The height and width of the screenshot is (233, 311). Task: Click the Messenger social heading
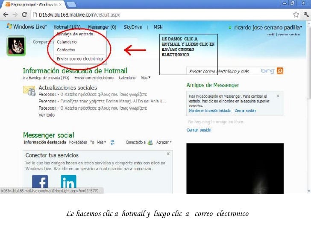pyautogui.click(x=49, y=135)
